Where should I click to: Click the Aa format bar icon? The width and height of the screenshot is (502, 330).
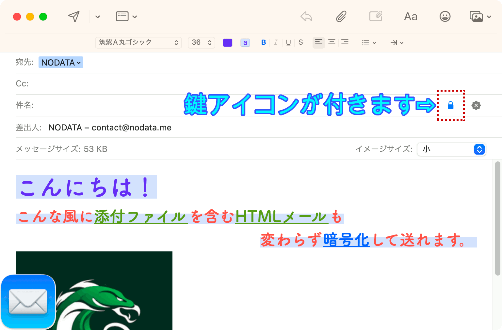[x=410, y=16]
